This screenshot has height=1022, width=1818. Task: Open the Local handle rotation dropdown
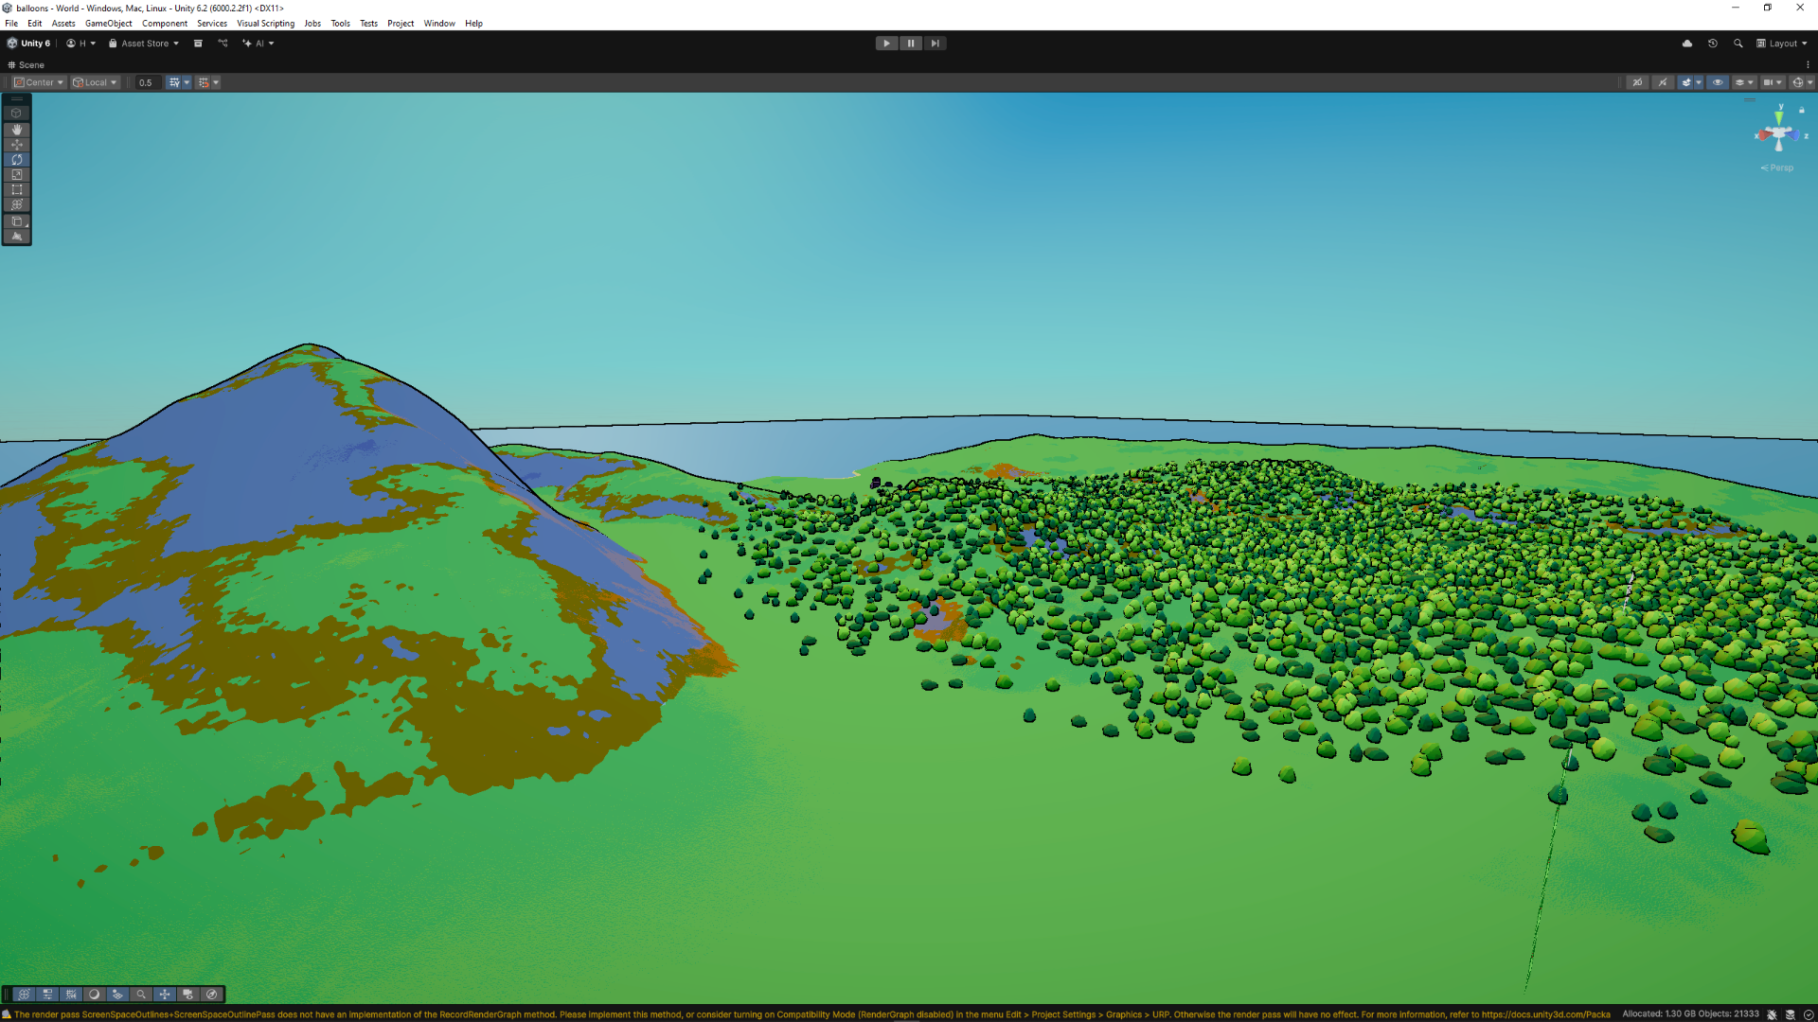coord(96,82)
